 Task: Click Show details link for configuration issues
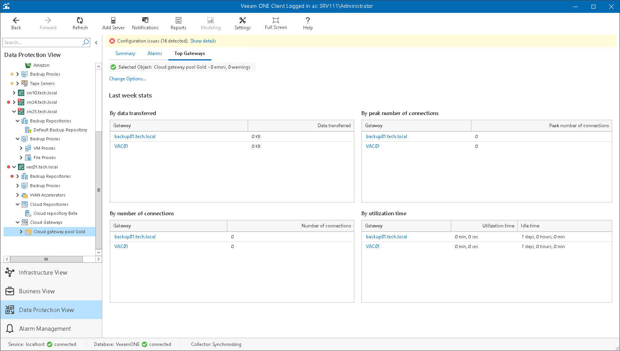203,41
